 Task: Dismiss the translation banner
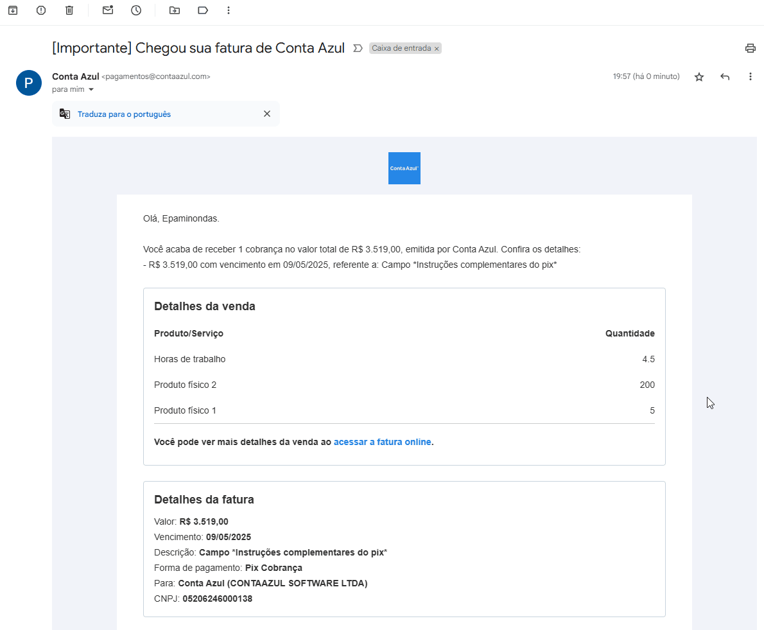click(x=267, y=114)
